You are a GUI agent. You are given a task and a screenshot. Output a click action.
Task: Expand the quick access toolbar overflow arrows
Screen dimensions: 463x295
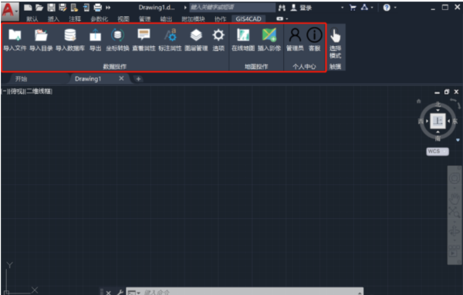(x=108, y=8)
